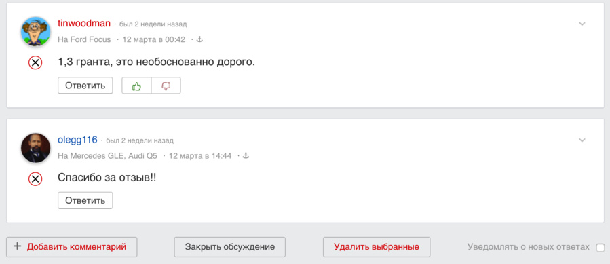
Task: Open tinwoodman's cartoon avatar
Action: (35, 32)
